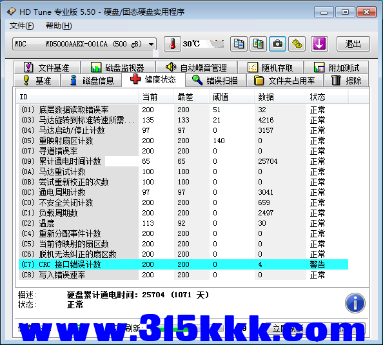This screenshot has height=345, width=383.
Task: Click the blue info icon
Action: pos(355,303)
